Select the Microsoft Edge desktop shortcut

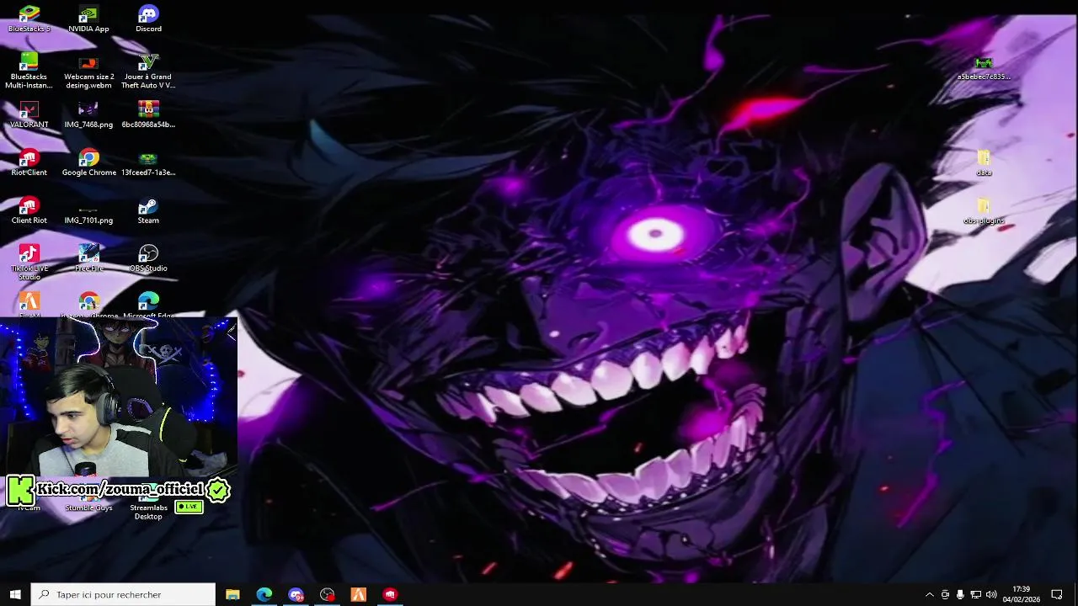point(148,306)
